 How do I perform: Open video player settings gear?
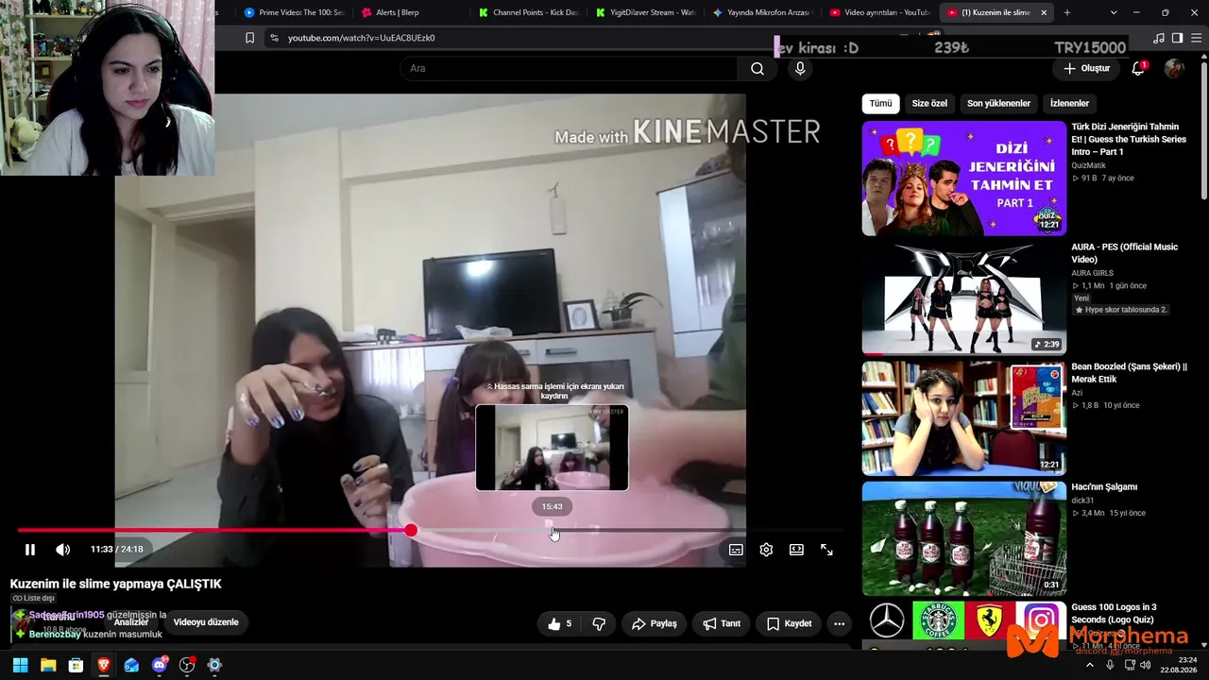coord(766,550)
